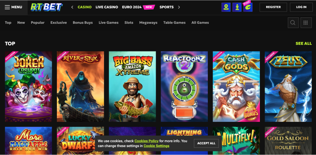Image resolution: width=316 pixels, height=155 pixels.
Task: Open More Magic Apple game
Action: (x=28, y=141)
